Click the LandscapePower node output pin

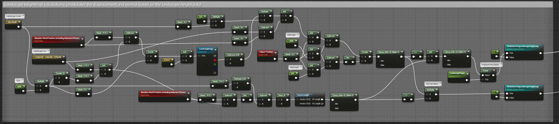click(x=467, y=80)
